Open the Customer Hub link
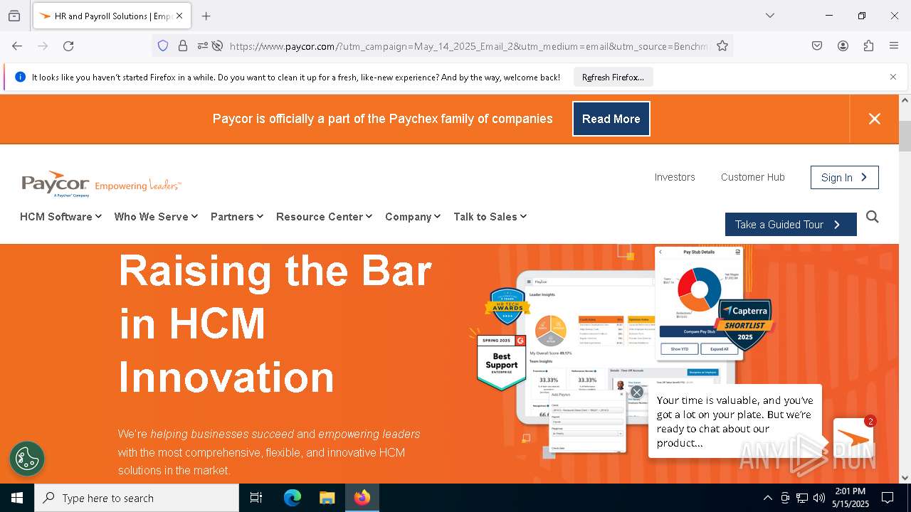The width and height of the screenshot is (911, 512). pyautogui.click(x=752, y=177)
